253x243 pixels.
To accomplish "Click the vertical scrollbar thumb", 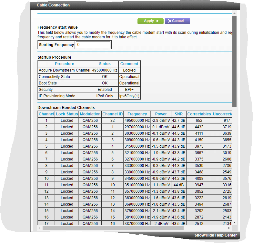I will tap(234, 61).
